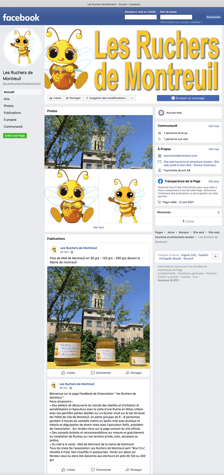The height and width of the screenshot is (475, 224).
Task: Click the globe icon beside lesruchersdemontreuil.com
Action: [x=160, y=156]
